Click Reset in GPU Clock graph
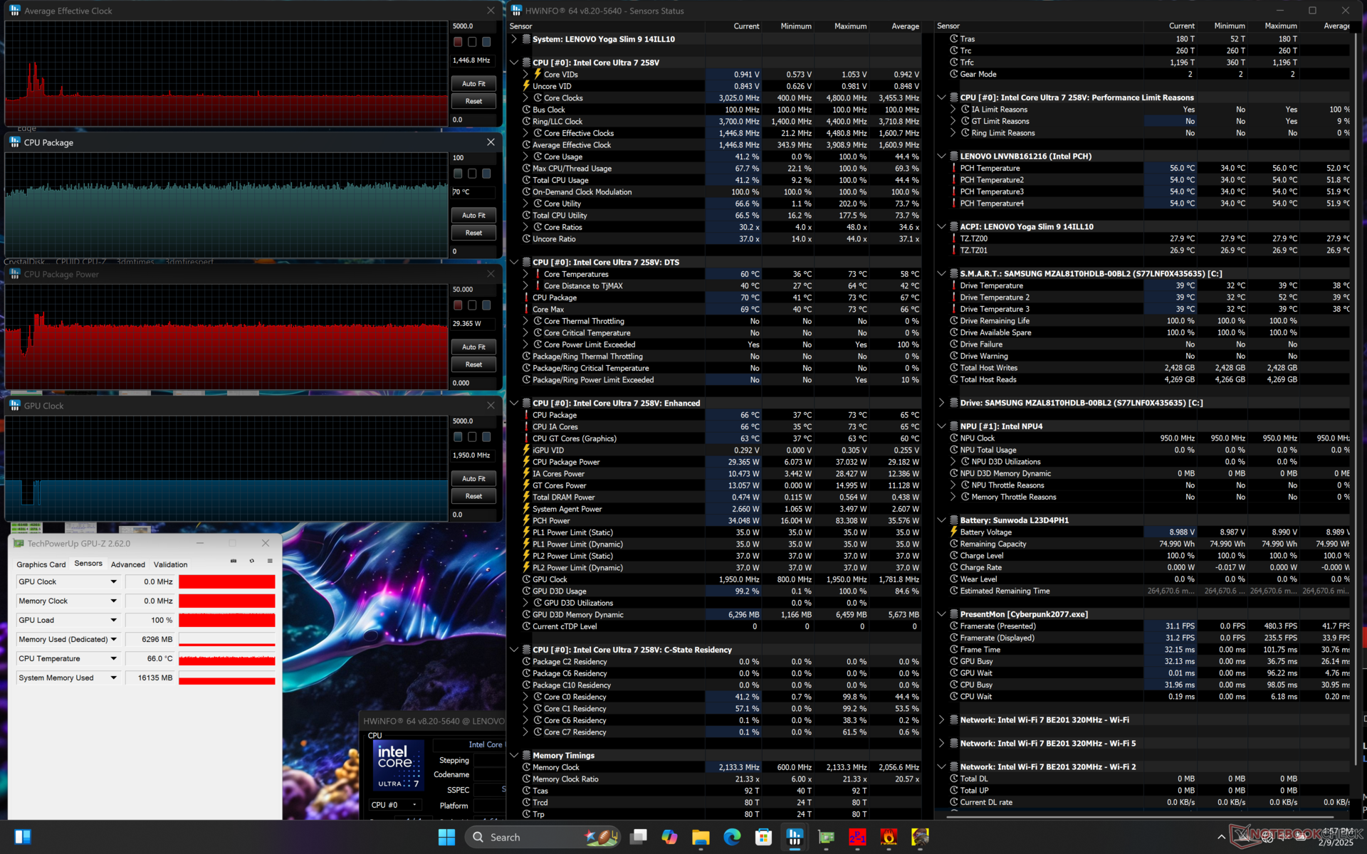 [x=473, y=496]
